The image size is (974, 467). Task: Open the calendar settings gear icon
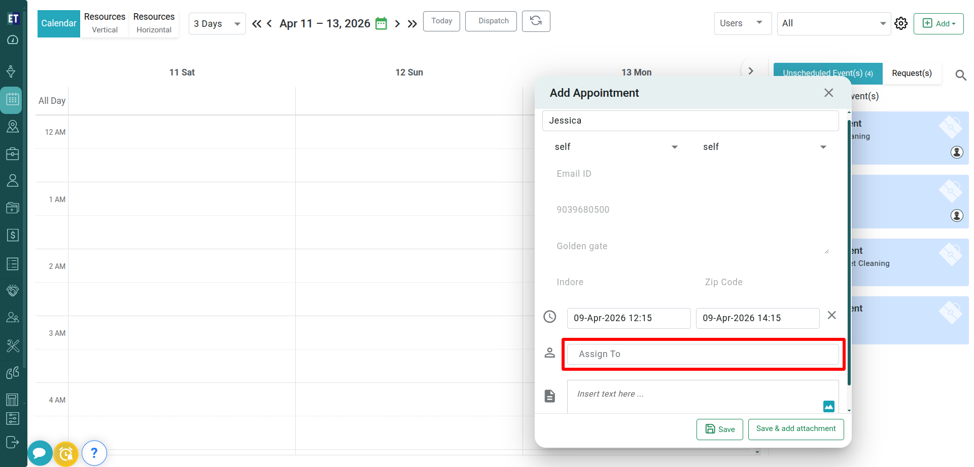pos(901,24)
